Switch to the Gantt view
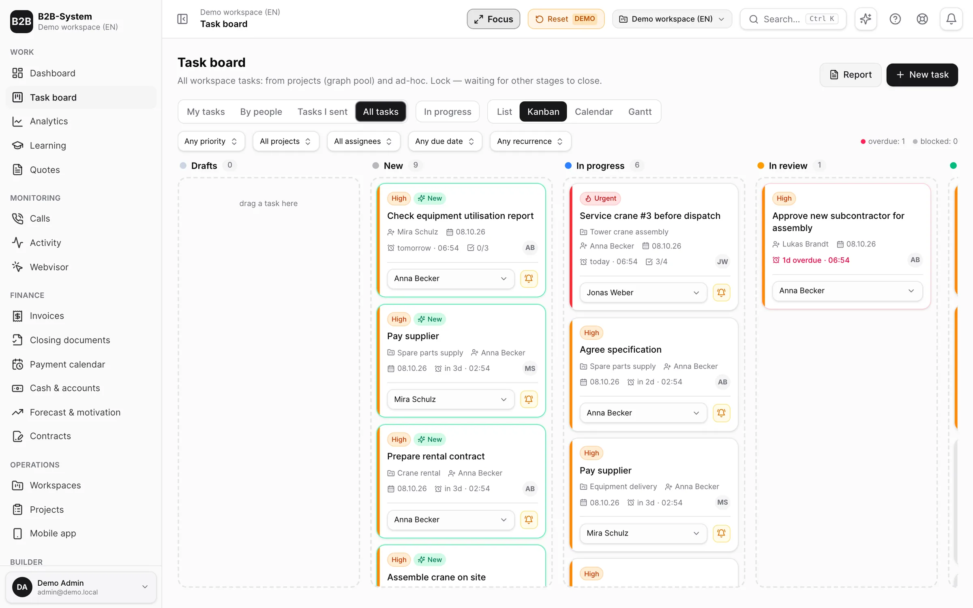Image resolution: width=973 pixels, height=608 pixels. pyautogui.click(x=640, y=111)
